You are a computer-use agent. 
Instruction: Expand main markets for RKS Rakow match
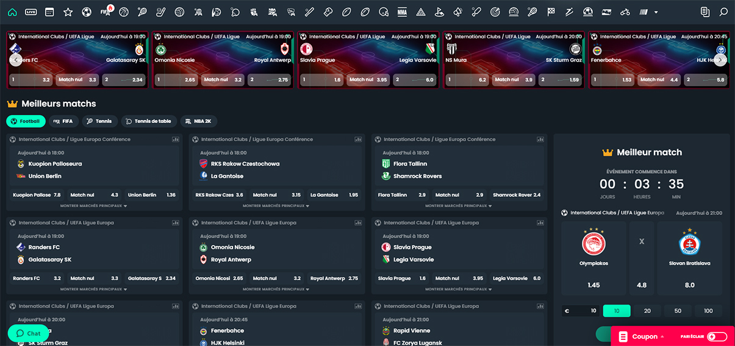[x=276, y=206]
